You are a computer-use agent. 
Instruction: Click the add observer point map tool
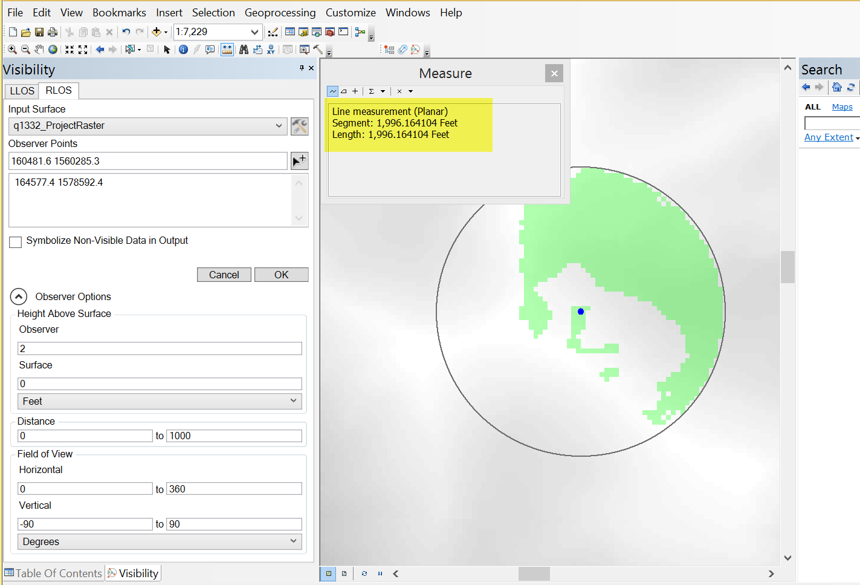tap(300, 161)
